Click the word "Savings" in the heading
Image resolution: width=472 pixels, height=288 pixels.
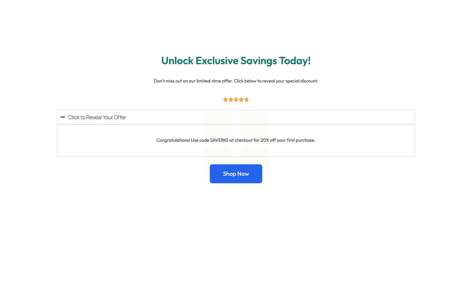[x=258, y=61]
